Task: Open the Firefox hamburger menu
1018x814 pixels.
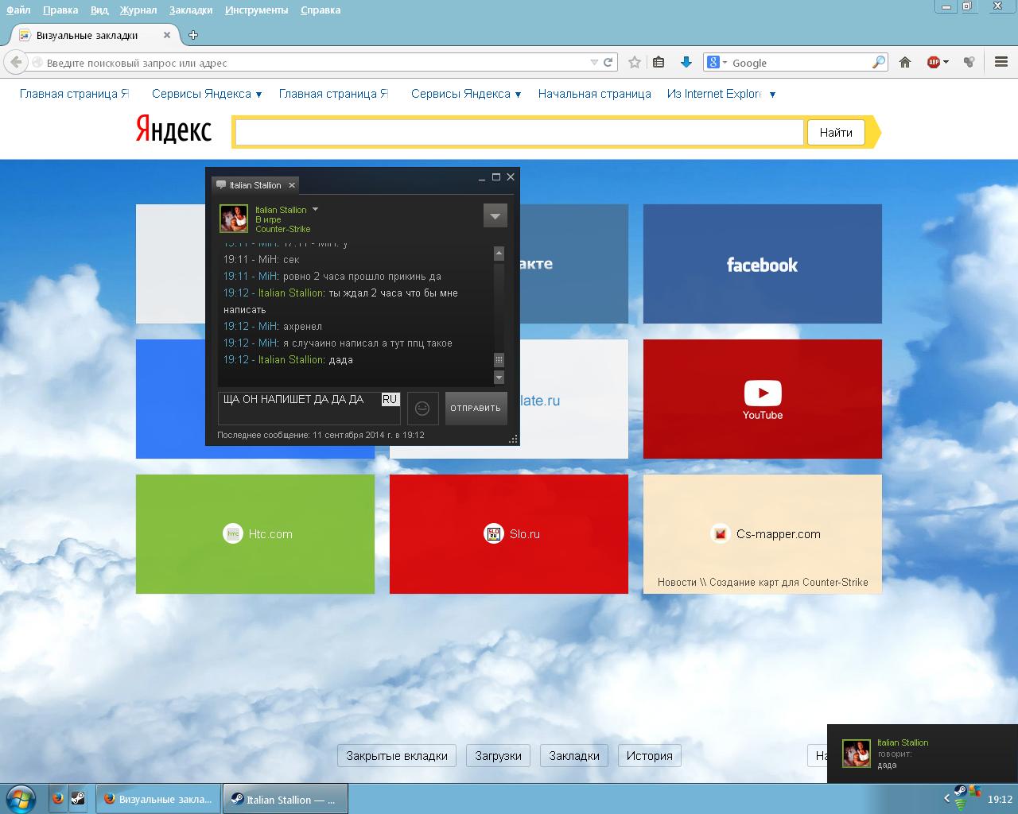Action: (1001, 62)
